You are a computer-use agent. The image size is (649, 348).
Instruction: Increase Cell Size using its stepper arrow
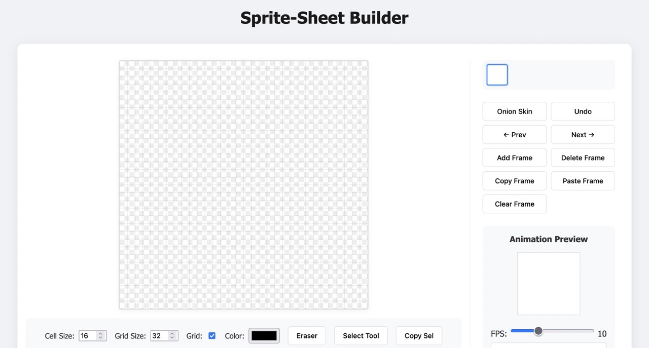point(100,333)
